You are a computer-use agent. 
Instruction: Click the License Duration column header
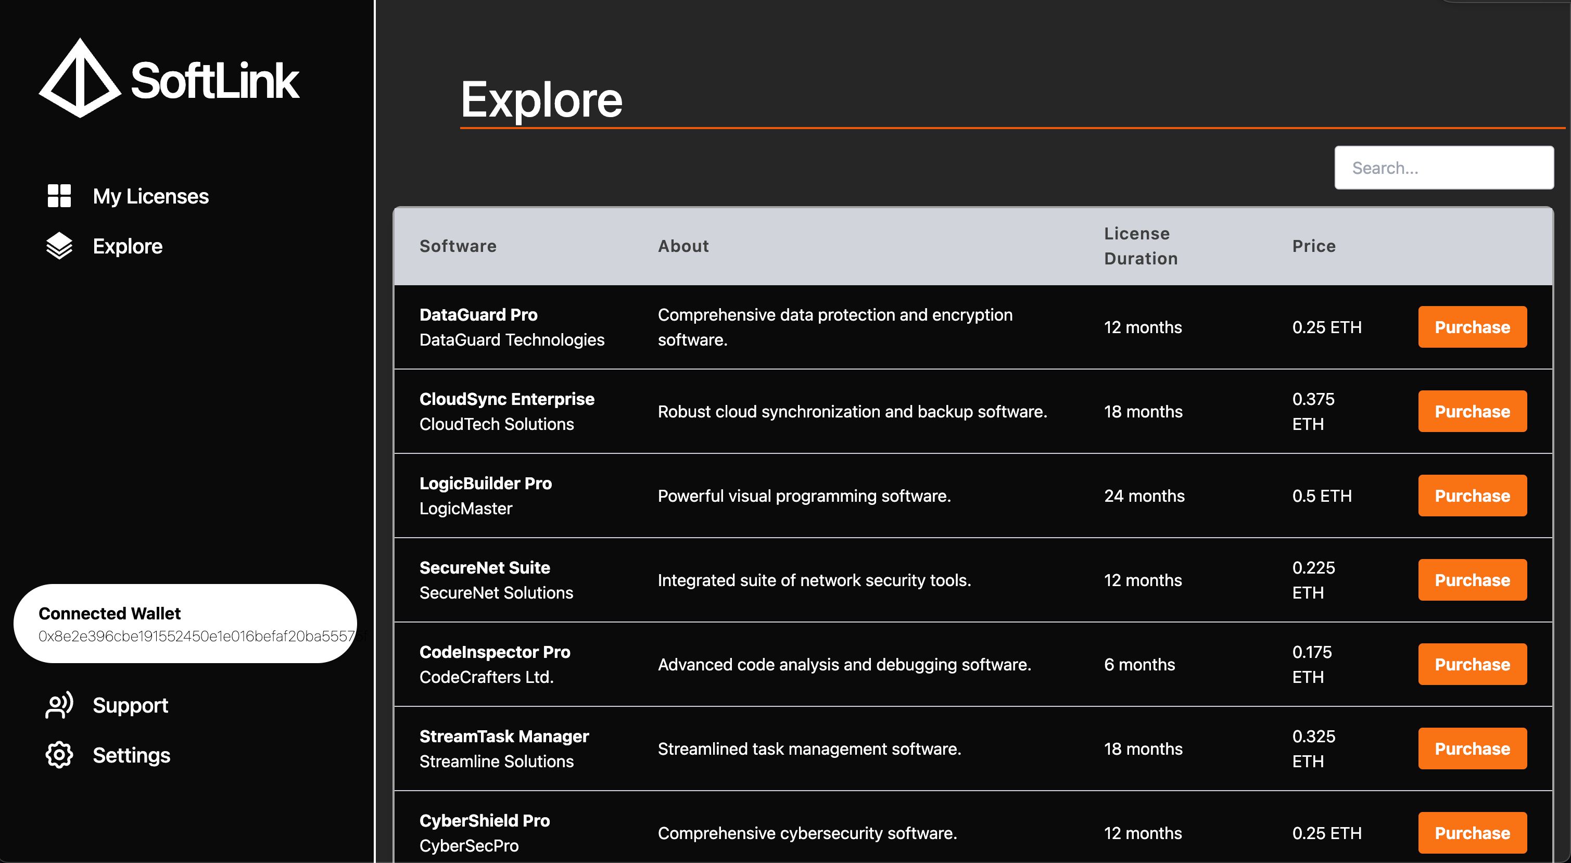[x=1141, y=246]
